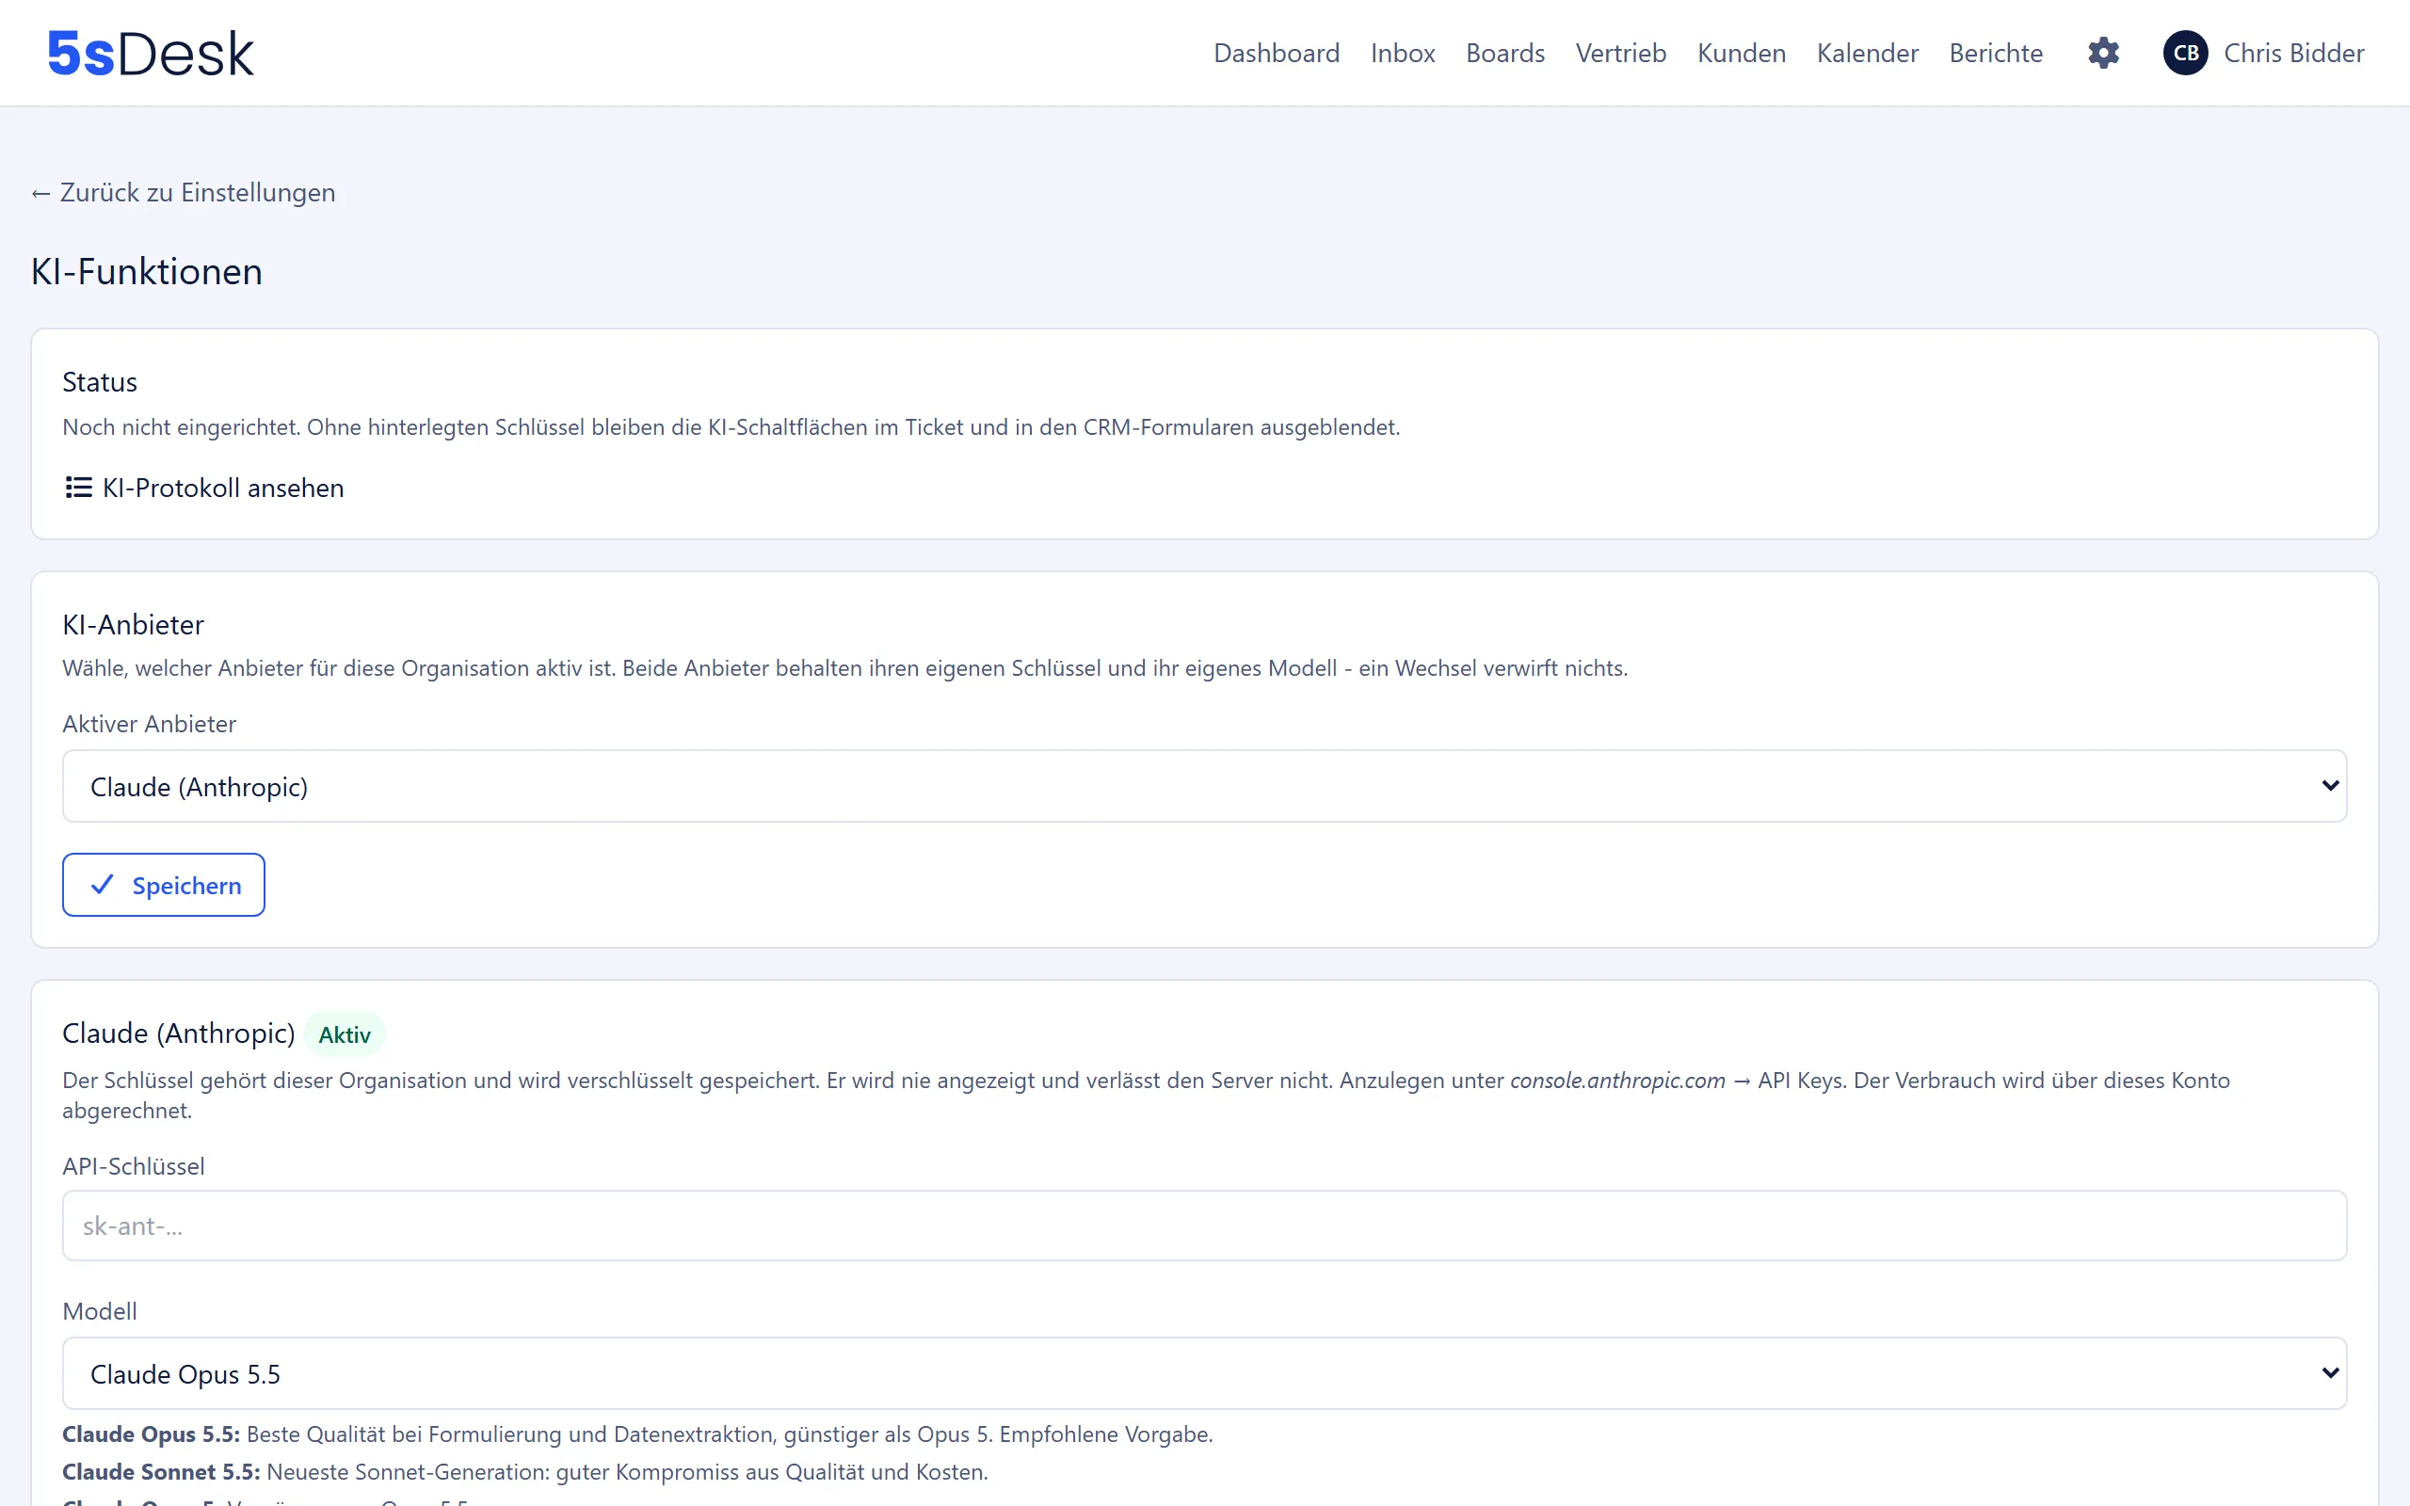Image resolution: width=2410 pixels, height=1506 pixels.
Task: Open settings via the gear icon
Action: pyautogui.click(x=2103, y=53)
